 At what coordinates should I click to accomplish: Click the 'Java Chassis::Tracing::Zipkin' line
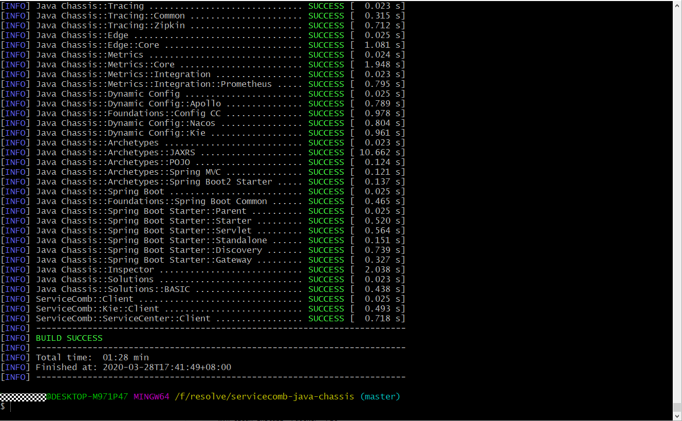pos(203,26)
